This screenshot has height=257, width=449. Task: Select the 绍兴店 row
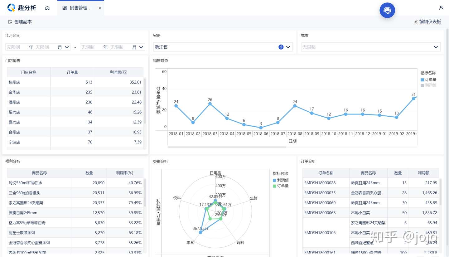coord(75,112)
